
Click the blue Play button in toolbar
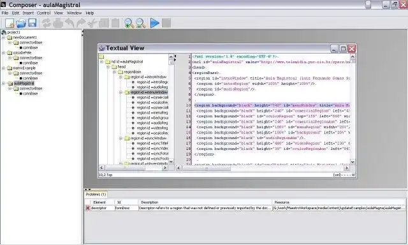click(x=154, y=23)
